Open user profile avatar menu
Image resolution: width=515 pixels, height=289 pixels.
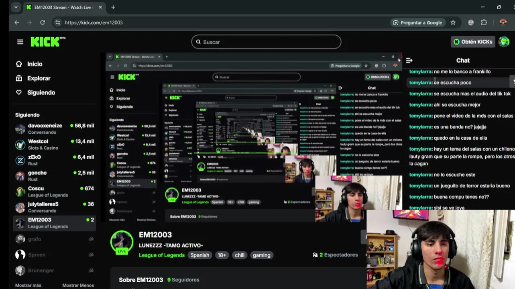(504, 42)
